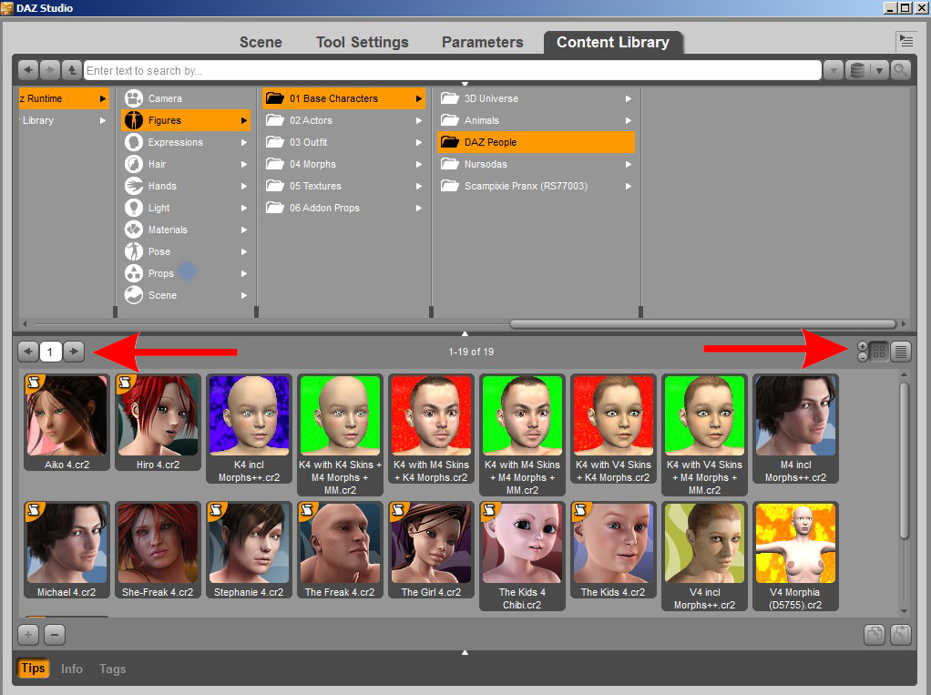This screenshot has width=931, height=695.
Task: Select the Figures category icon
Action: click(x=134, y=120)
